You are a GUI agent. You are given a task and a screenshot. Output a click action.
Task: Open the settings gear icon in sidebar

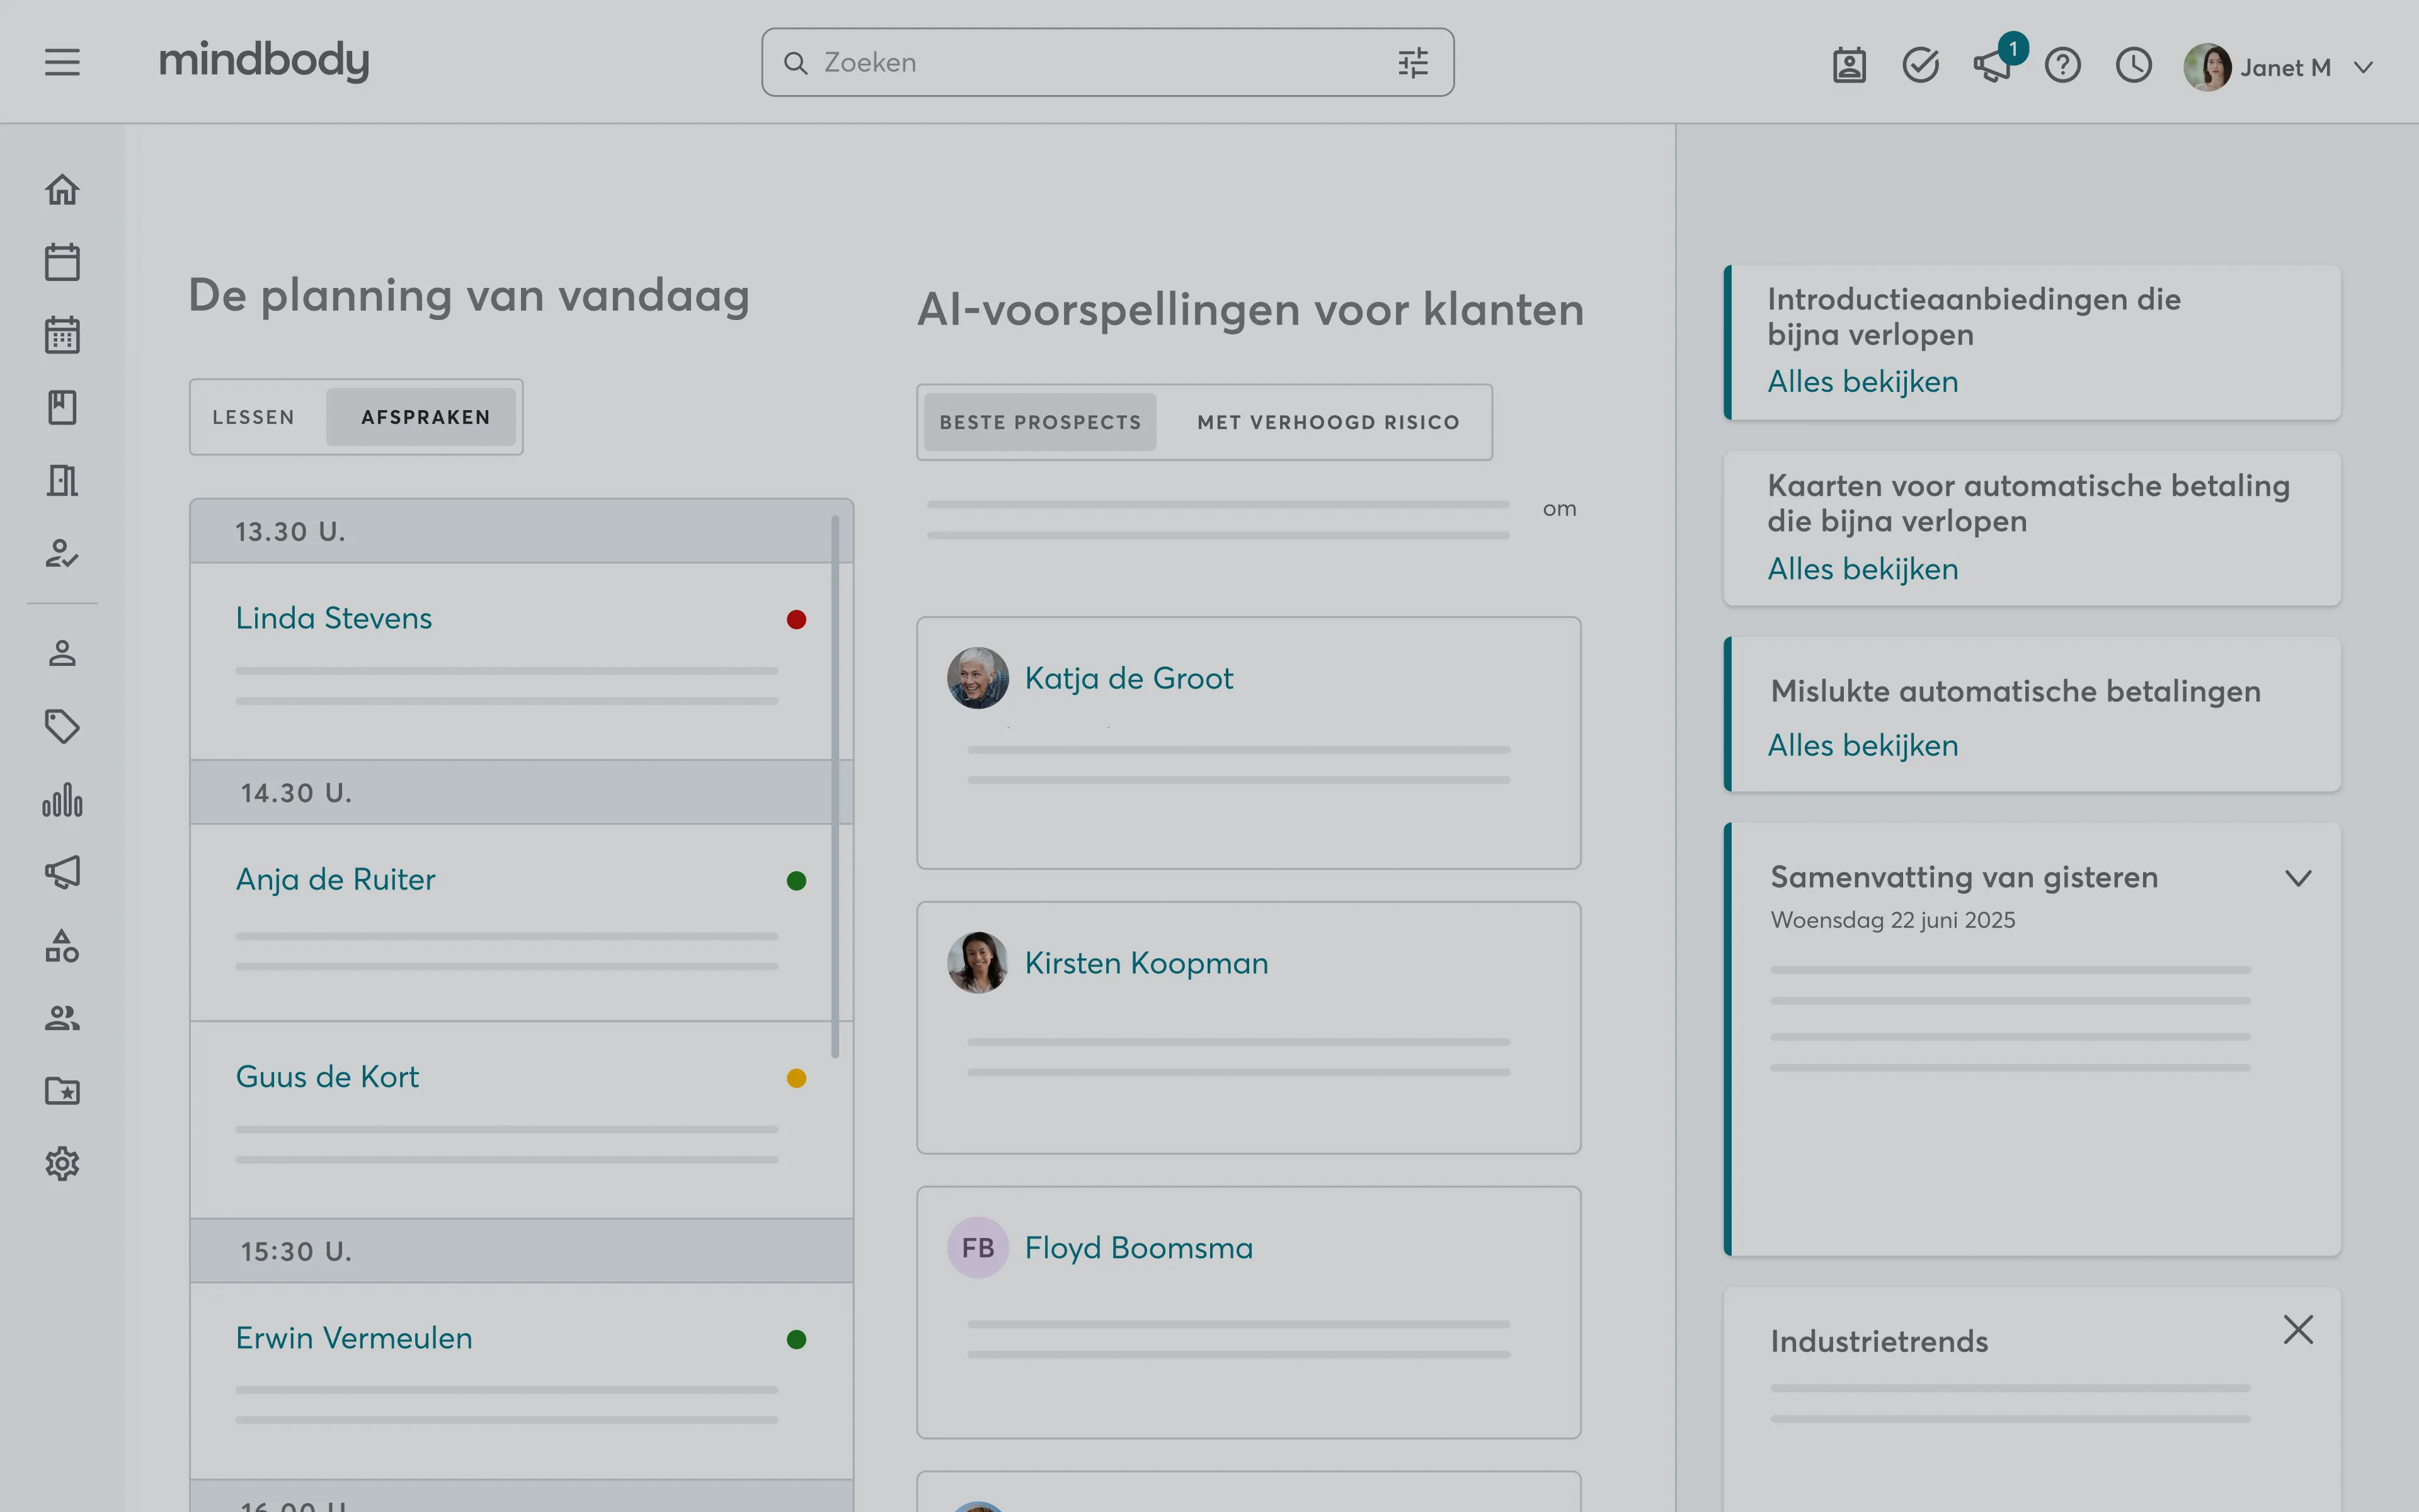coord(62,1163)
